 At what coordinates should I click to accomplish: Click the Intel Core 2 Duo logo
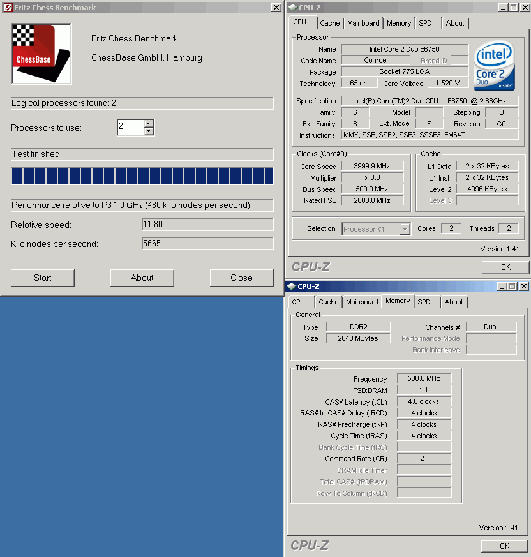[x=494, y=66]
